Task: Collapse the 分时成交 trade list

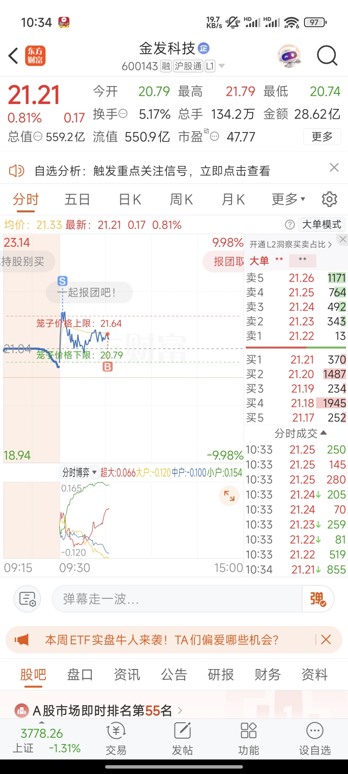Action: tap(301, 433)
